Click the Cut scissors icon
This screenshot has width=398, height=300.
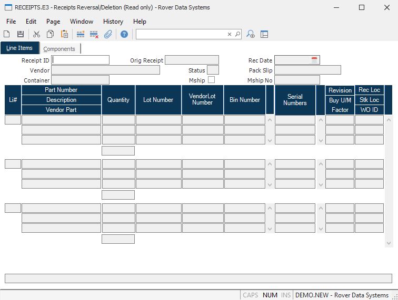tap(36, 34)
